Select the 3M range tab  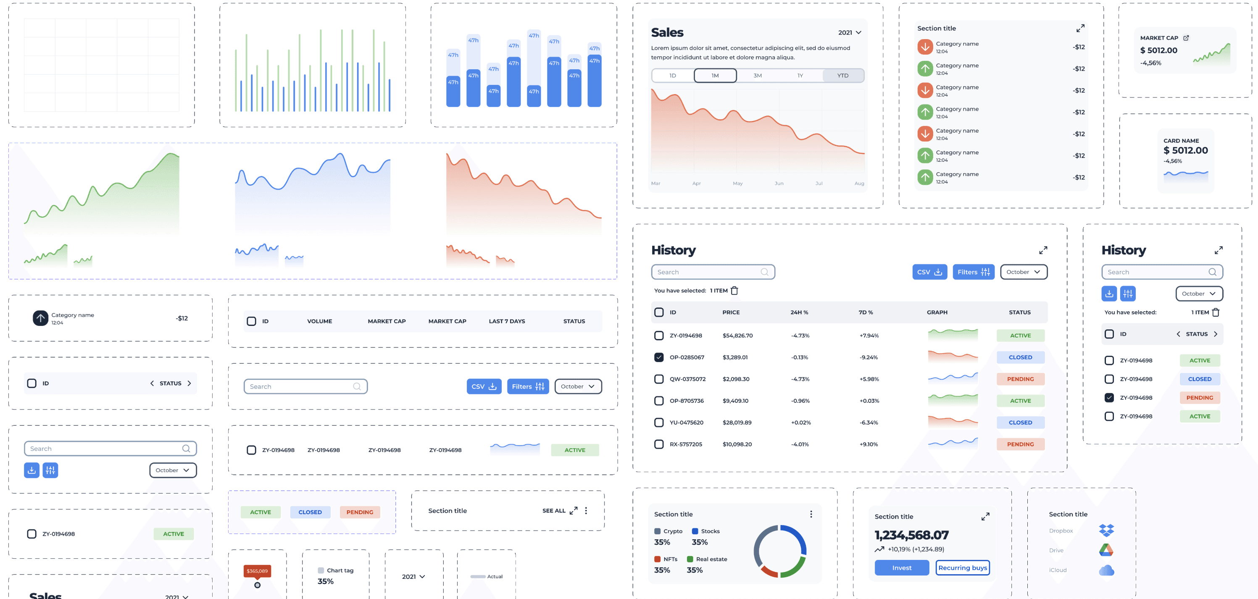(758, 76)
